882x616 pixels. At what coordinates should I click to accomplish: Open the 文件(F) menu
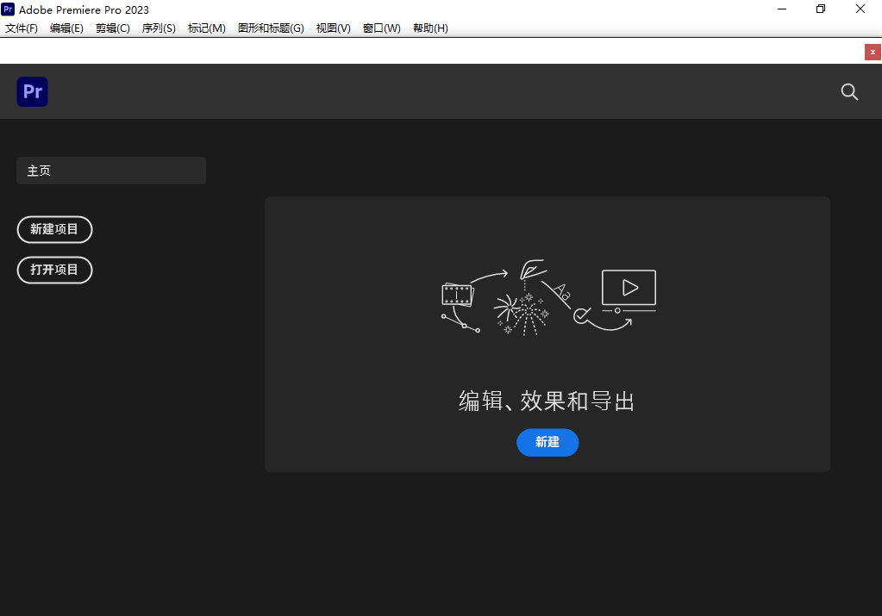pos(22,28)
